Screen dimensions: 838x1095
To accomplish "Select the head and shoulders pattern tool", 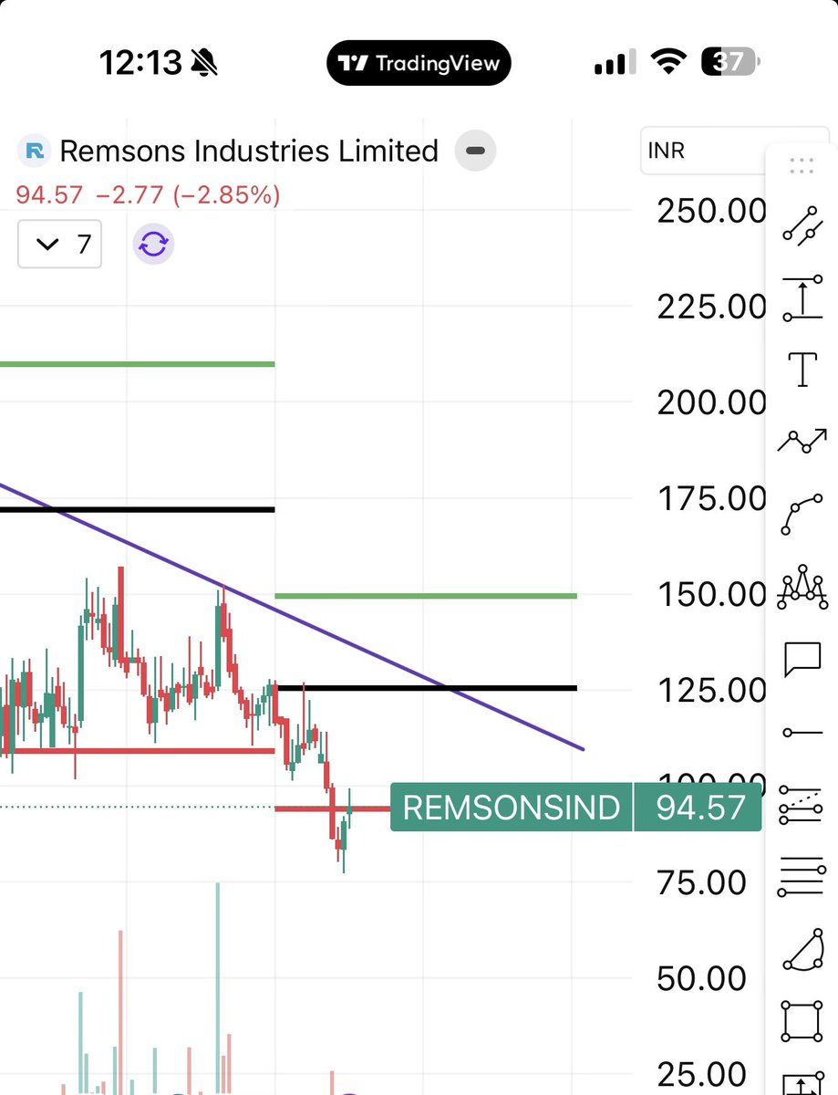I will coord(802,588).
